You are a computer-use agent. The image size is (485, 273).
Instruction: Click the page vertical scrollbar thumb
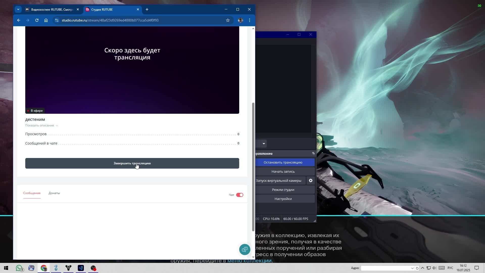pos(253,167)
